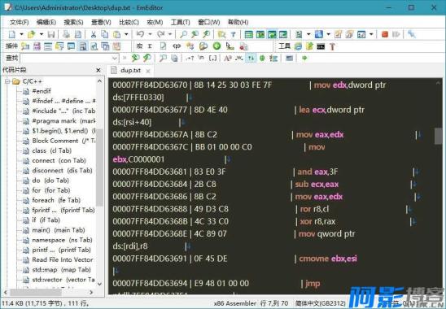Click the <p> macro icon

tap(177, 46)
